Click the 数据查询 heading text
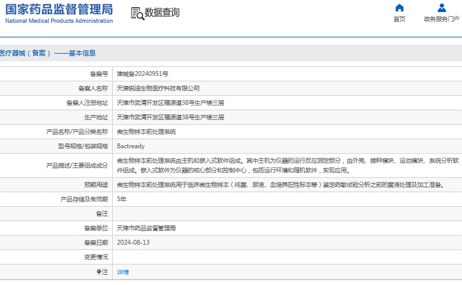 pos(162,13)
